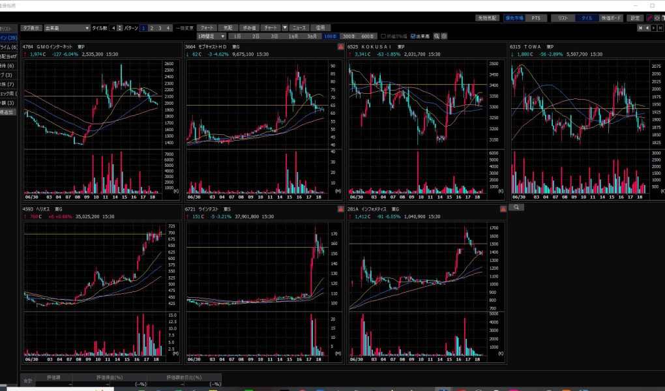
Task: Toggle the 出来高 volume checkbox
Action: tap(413, 36)
